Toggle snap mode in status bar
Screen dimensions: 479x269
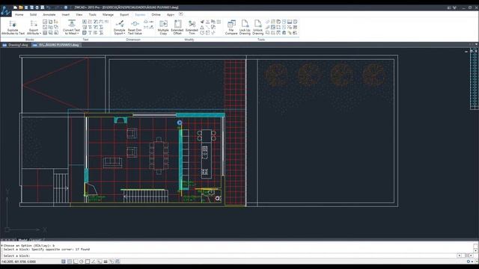tap(64, 262)
